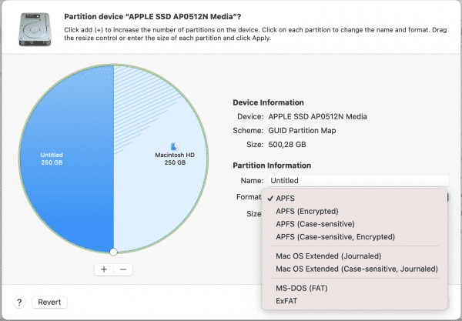Choose APFS format option

point(354,198)
